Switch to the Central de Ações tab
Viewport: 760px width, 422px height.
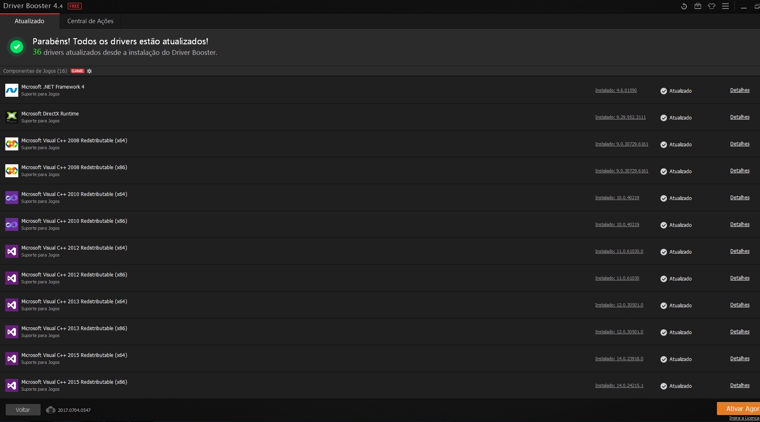(90, 21)
